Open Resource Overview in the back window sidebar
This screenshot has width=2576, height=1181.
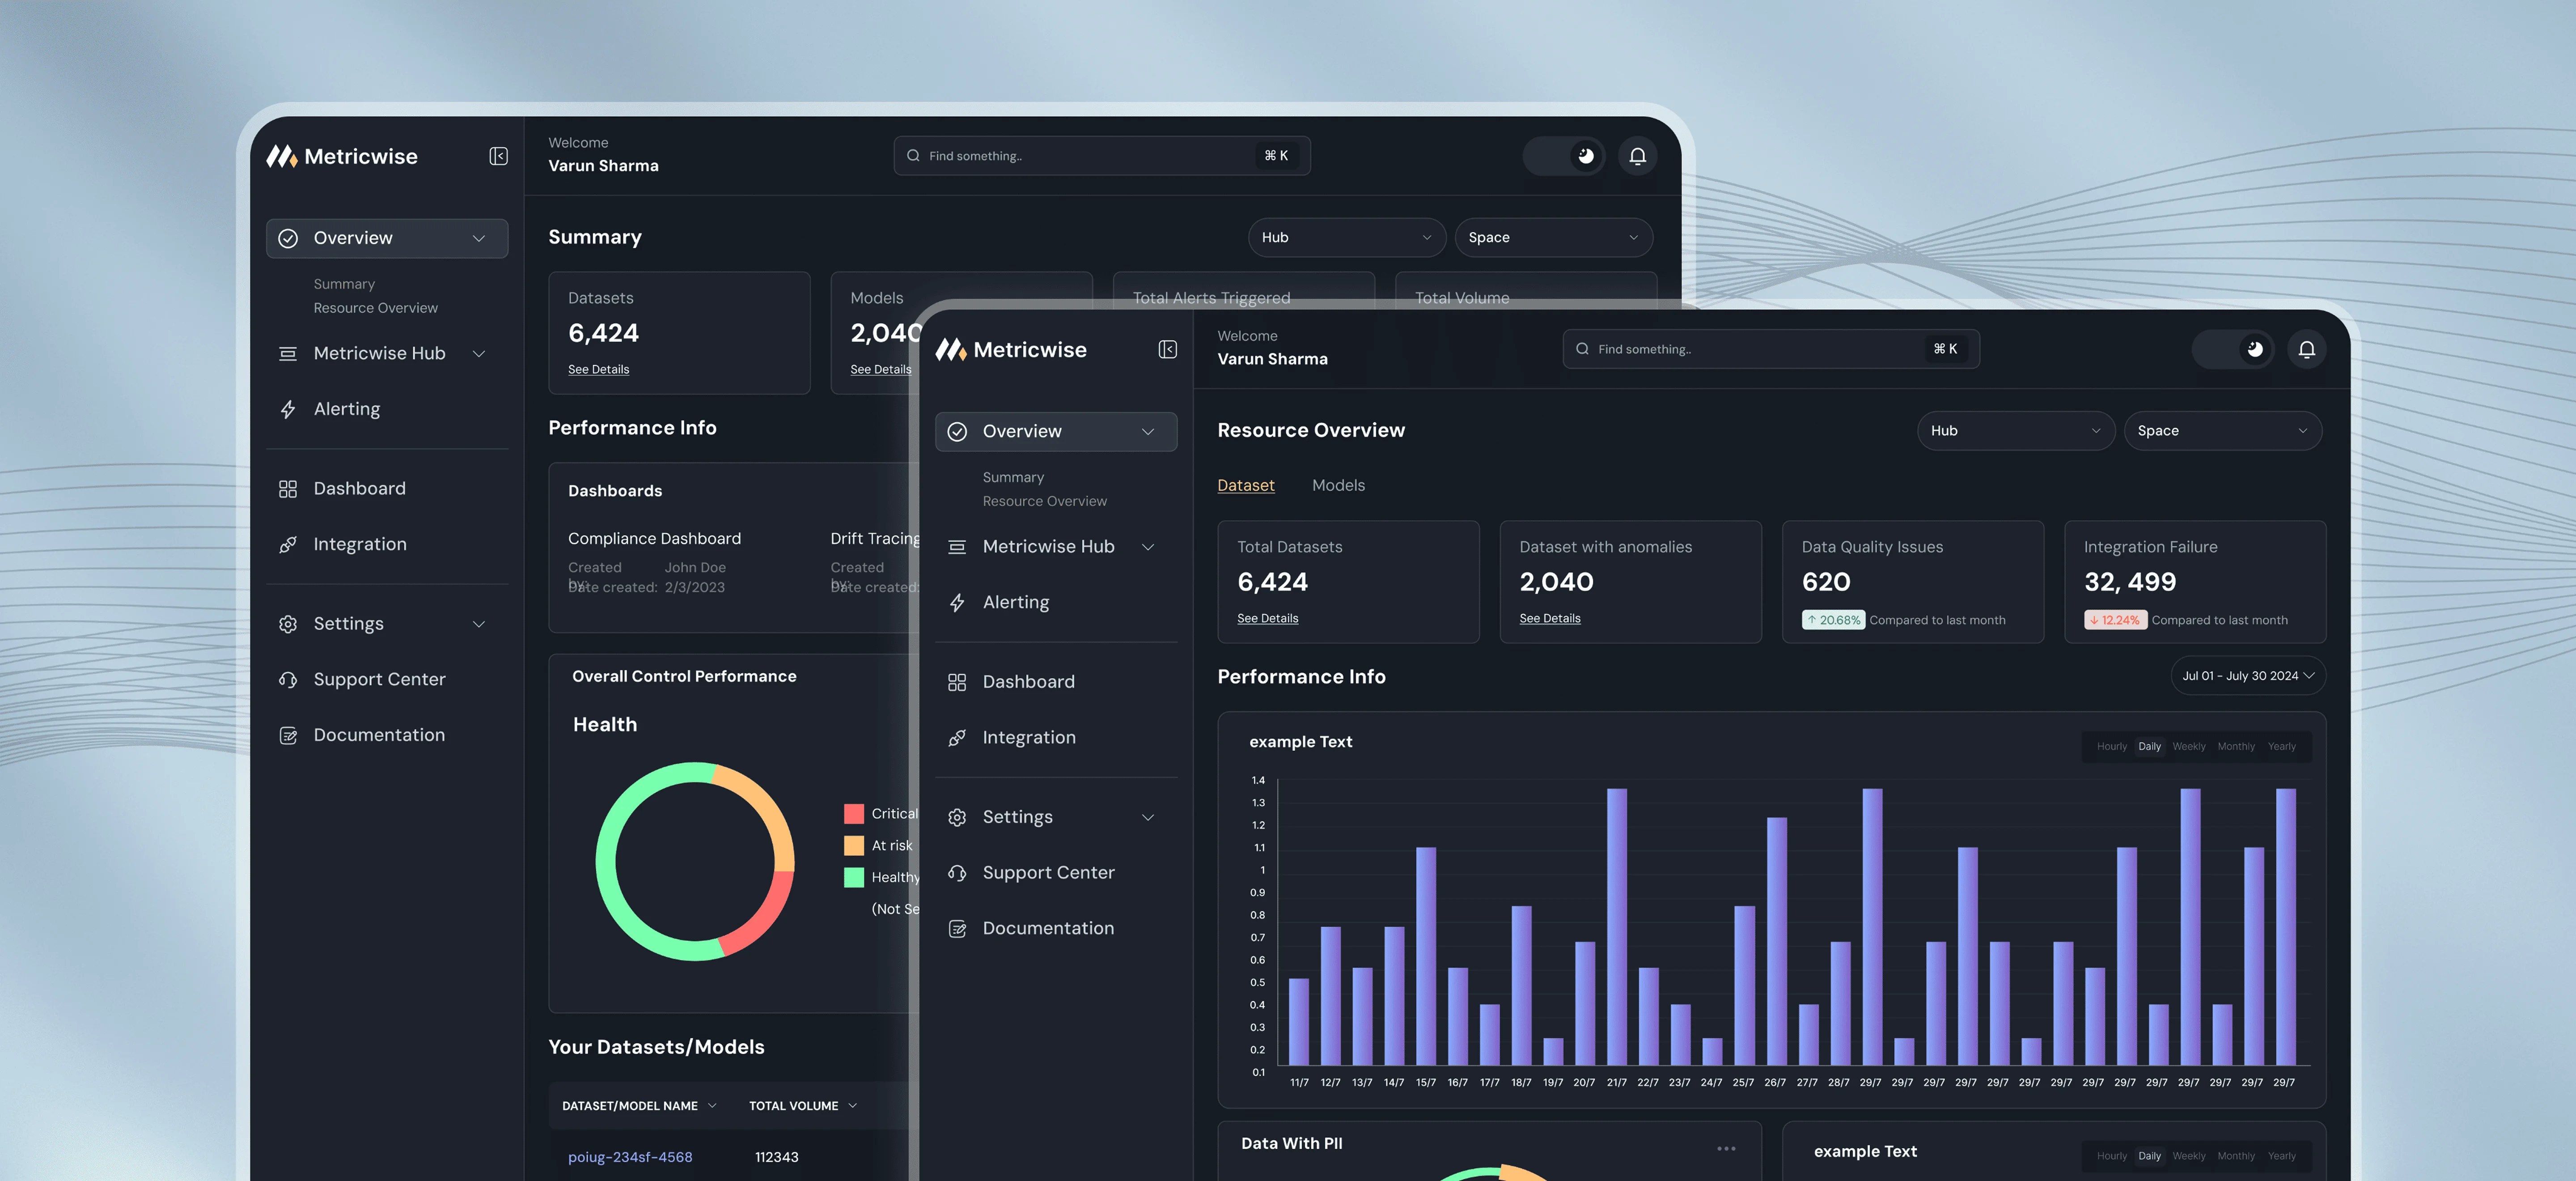tap(375, 309)
